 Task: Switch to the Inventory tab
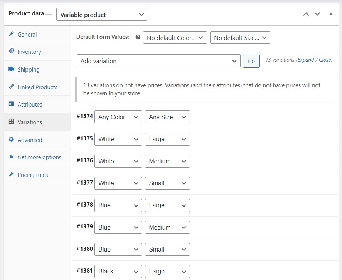(37, 52)
